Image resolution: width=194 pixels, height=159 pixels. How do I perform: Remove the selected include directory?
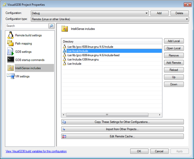pyautogui.click(x=174, y=55)
